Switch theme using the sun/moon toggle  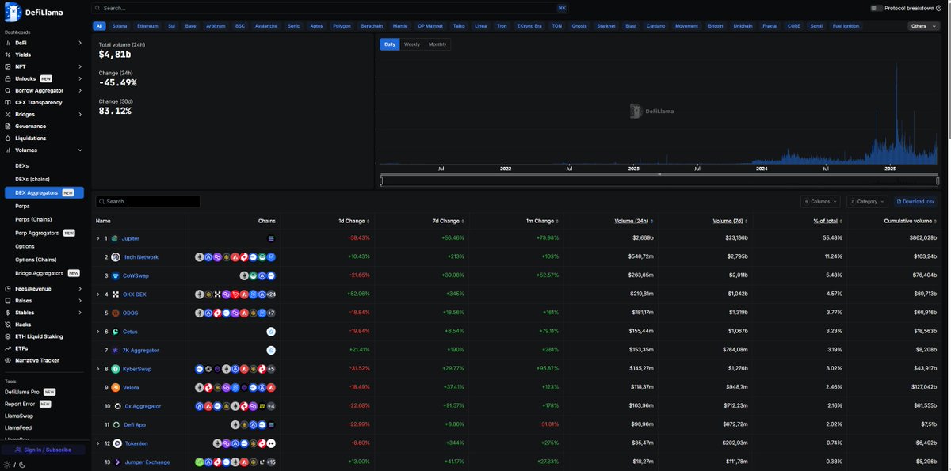(x=14, y=465)
